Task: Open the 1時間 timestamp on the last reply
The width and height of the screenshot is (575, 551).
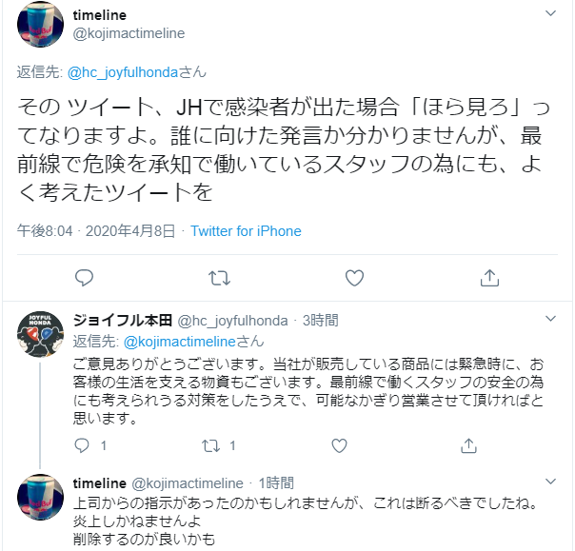Action: [x=275, y=482]
